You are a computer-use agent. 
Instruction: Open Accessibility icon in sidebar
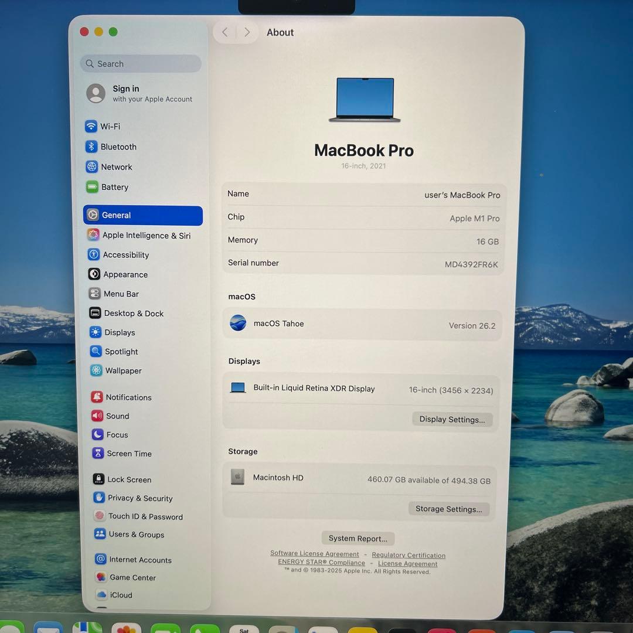[x=94, y=254]
